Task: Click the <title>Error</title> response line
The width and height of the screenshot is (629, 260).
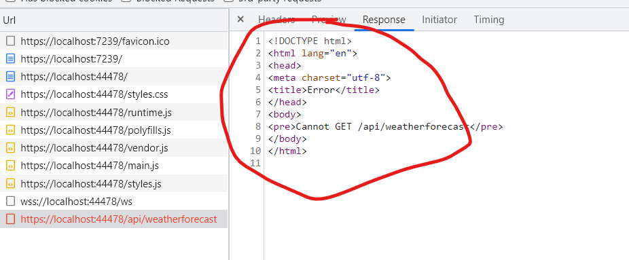Action: [324, 90]
